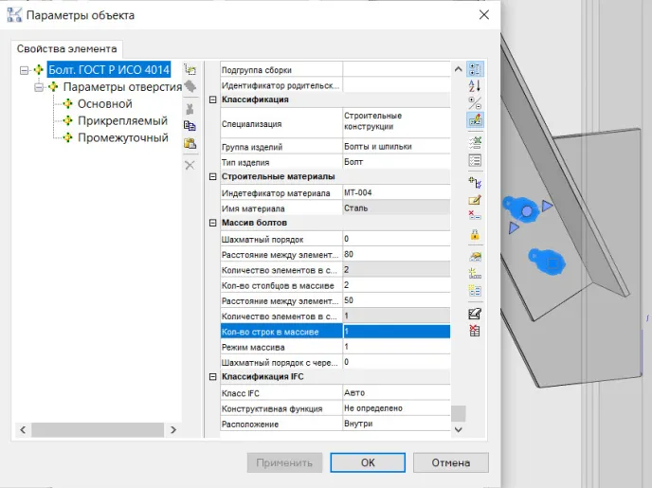This screenshot has width=652, height=488.
Task: Select the Промежуточный tree item
Action: (x=122, y=138)
